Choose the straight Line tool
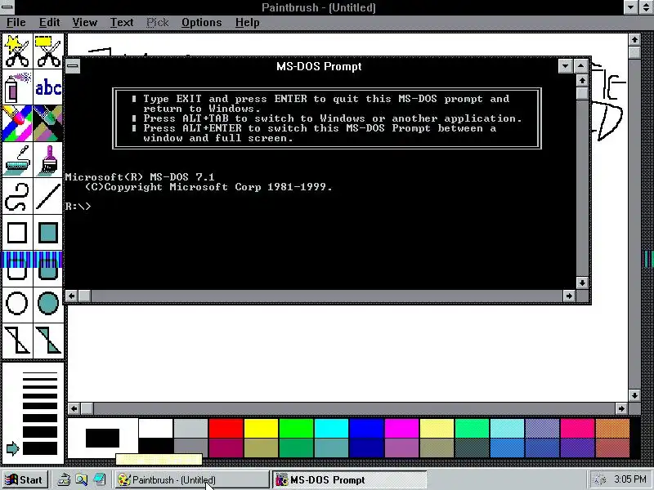 (x=48, y=196)
